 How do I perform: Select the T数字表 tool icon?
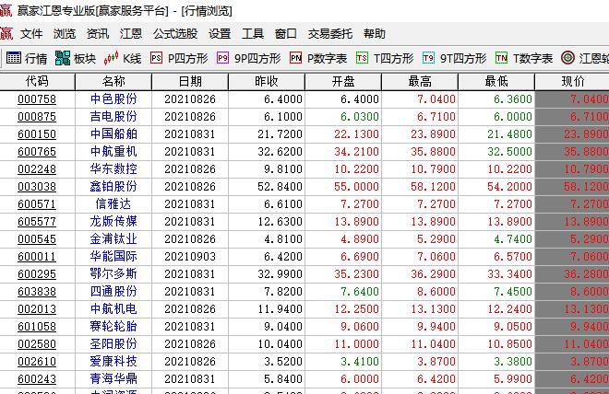point(501,58)
